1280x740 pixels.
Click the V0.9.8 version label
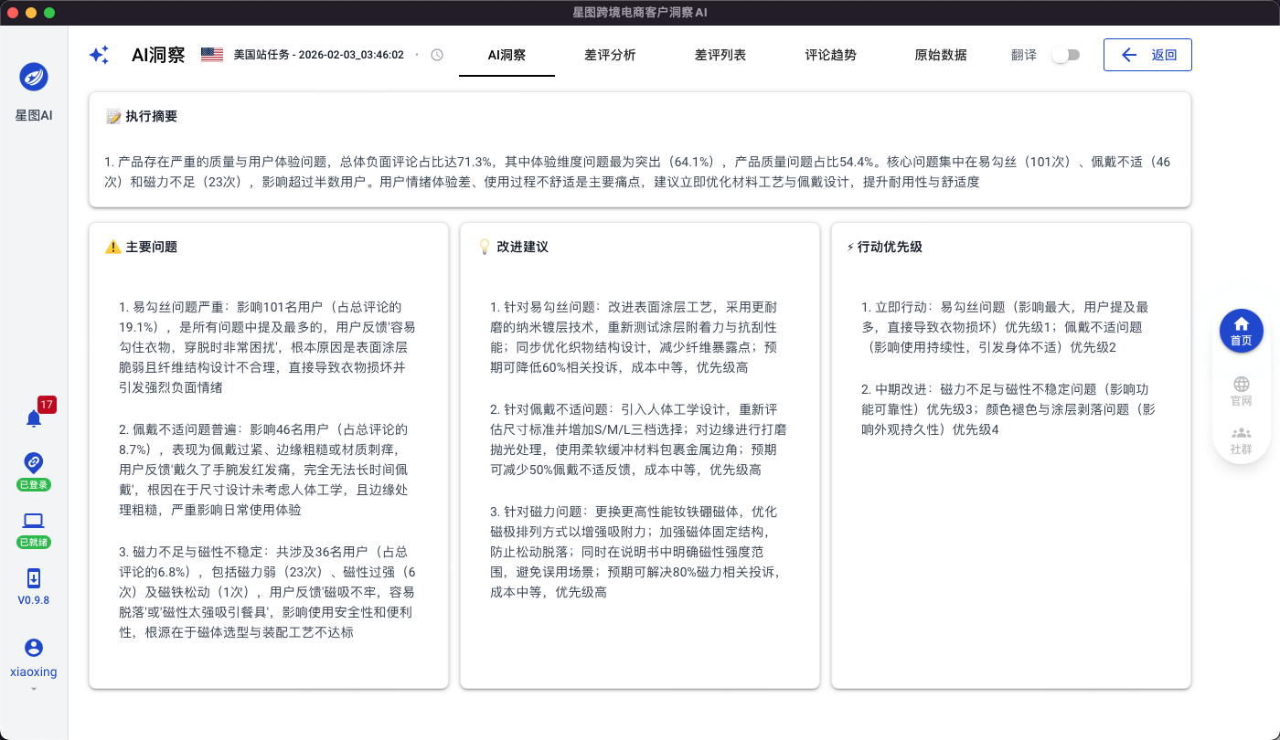coord(34,600)
